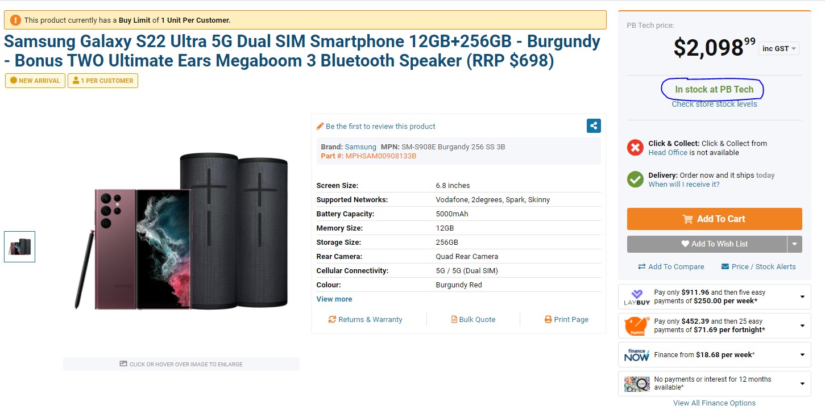Expand the Finance Now weekly option
825x418 pixels.
pyautogui.click(x=802, y=355)
